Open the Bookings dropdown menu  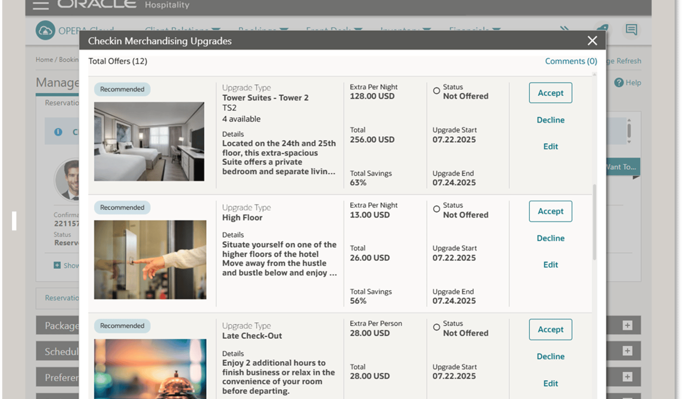click(x=263, y=29)
